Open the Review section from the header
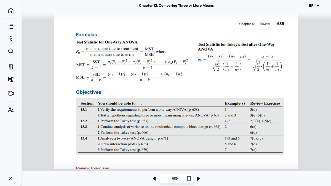Viewport: 331px width, 186px height. pyautogui.click(x=265, y=24)
